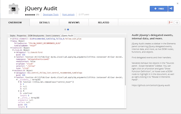Click the 'caller: null' line

[x=24, y=102]
